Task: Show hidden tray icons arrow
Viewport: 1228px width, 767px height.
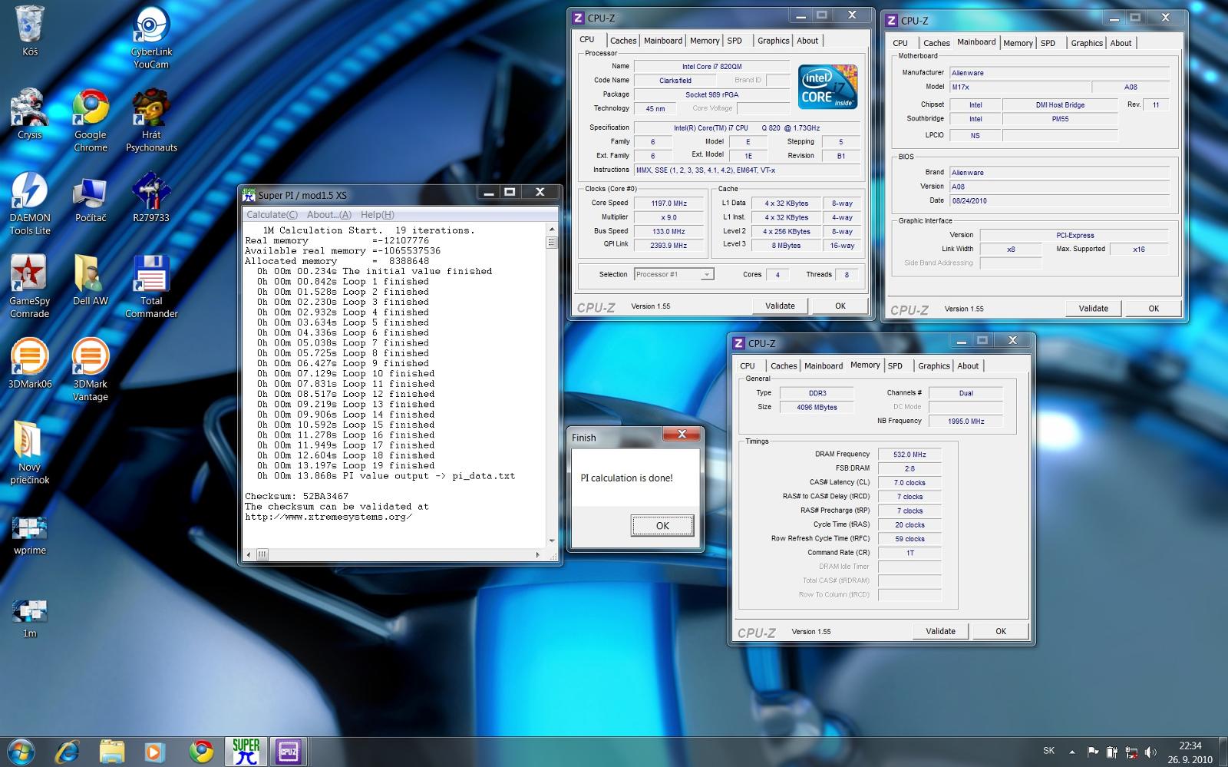Action: (1072, 752)
